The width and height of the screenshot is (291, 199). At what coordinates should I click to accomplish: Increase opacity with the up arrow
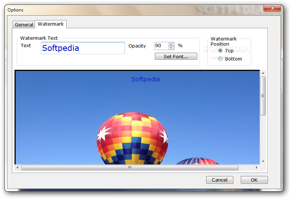click(171, 44)
